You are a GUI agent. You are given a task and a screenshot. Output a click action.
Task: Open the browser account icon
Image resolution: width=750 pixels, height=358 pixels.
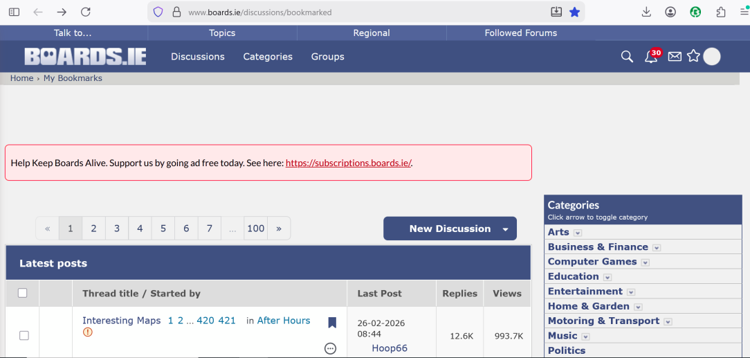coord(670,12)
